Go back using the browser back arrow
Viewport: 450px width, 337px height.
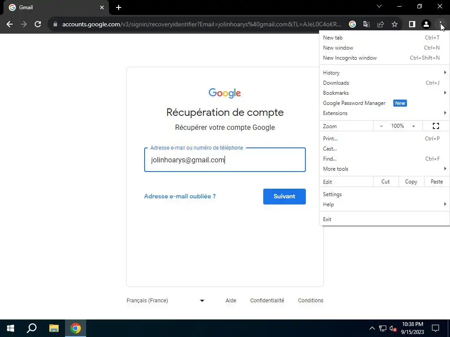coord(10,25)
